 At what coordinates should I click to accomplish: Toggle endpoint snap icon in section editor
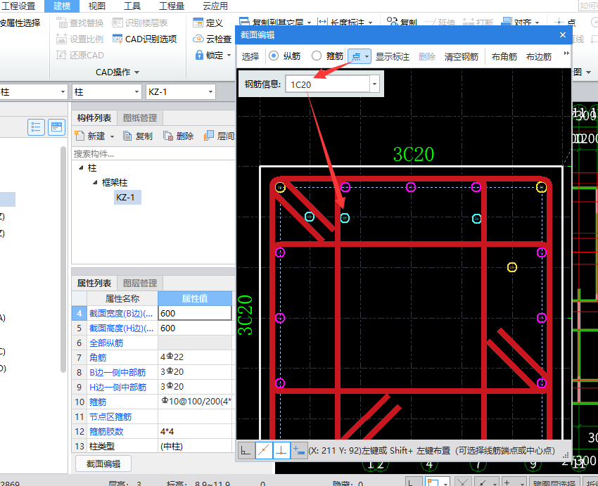[x=264, y=451]
